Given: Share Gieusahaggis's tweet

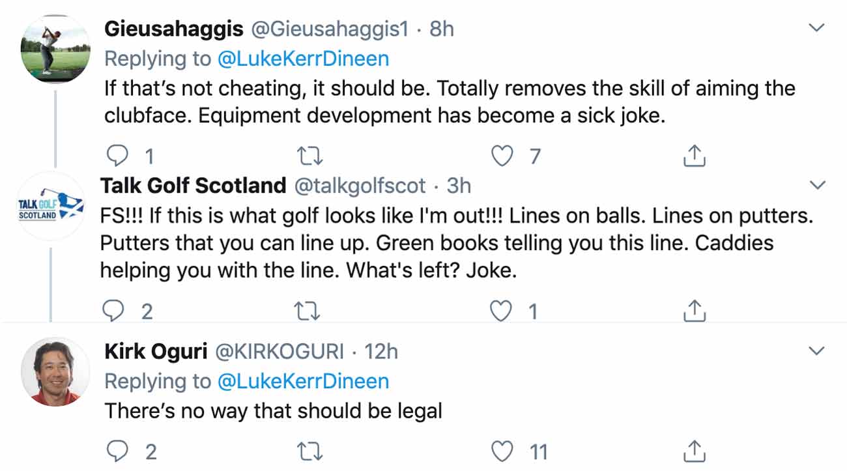Looking at the screenshot, I should 695,156.
